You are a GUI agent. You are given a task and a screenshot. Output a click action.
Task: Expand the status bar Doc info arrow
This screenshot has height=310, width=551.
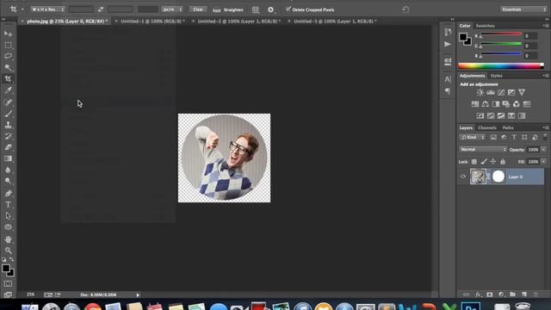(x=138, y=294)
